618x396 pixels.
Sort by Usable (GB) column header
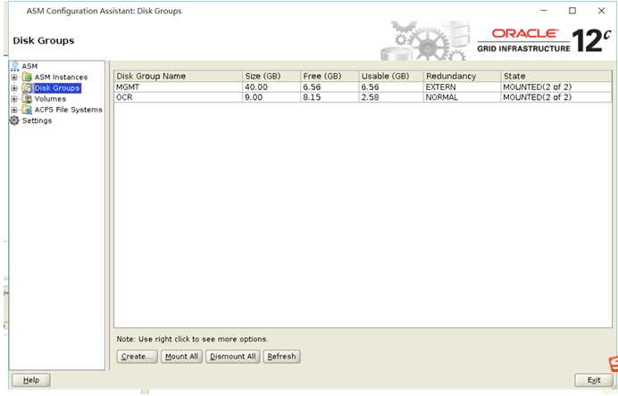click(x=391, y=76)
